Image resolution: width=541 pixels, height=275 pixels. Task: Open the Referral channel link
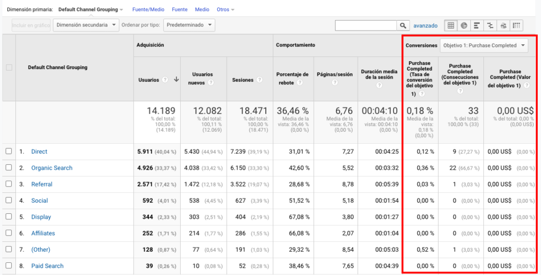coord(42,184)
